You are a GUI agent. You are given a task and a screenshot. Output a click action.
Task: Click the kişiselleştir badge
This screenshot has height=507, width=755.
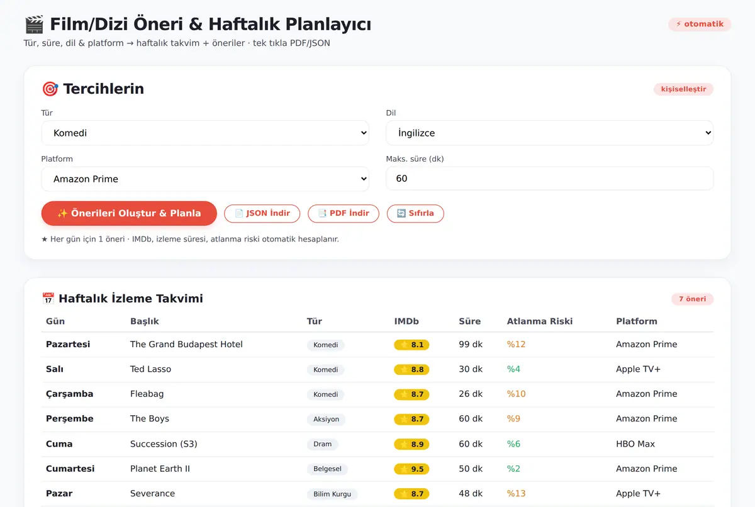[683, 89]
